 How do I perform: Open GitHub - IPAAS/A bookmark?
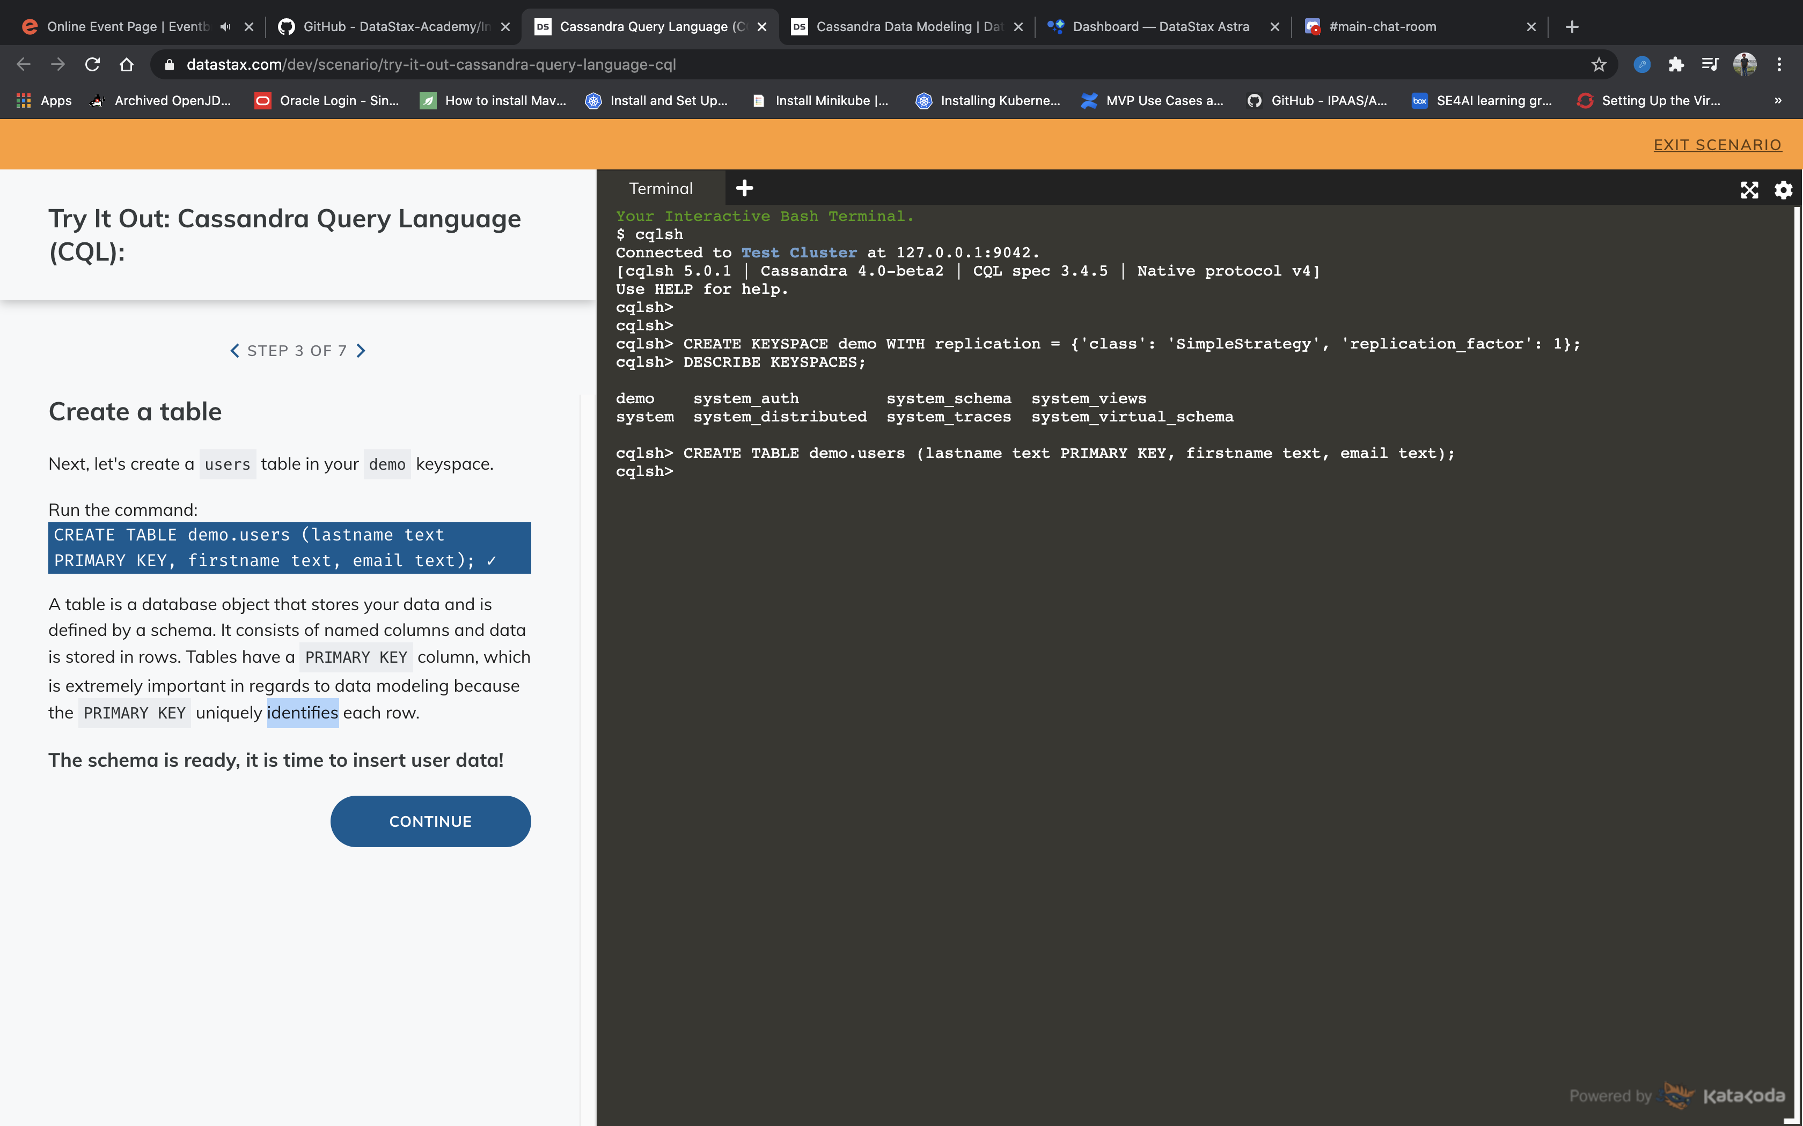click(1317, 101)
